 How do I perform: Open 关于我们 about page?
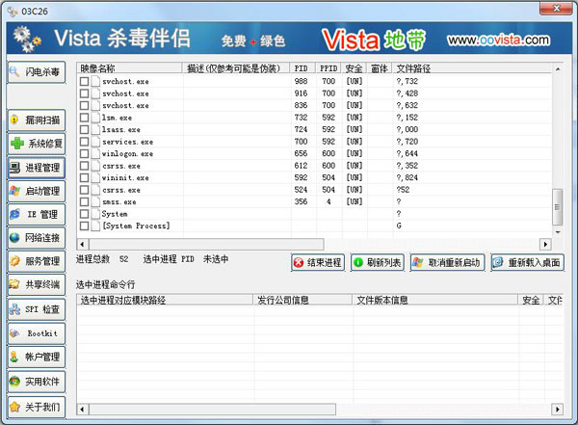37,407
